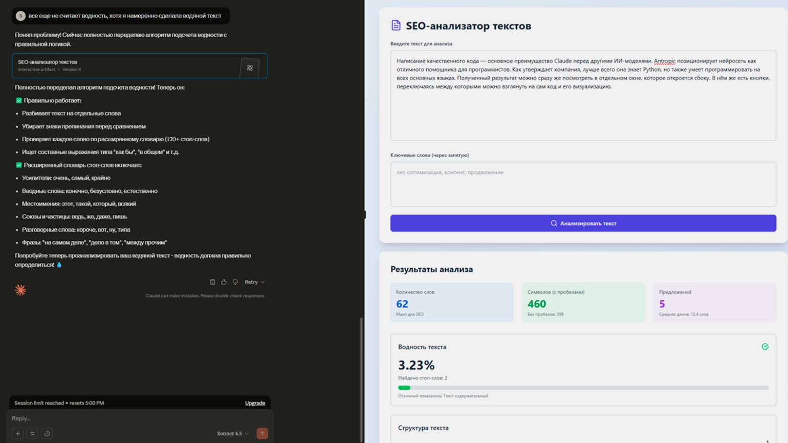Copy the response with the clipboard icon
Image resolution: width=788 pixels, height=443 pixels.
pyautogui.click(x=212, y=282)
